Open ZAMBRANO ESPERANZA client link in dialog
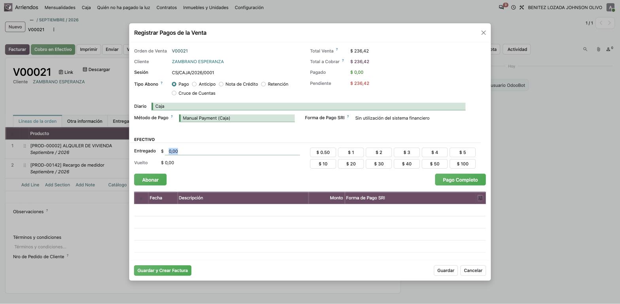The width and height of the screenshot is (620, 304). pos(198,62)
